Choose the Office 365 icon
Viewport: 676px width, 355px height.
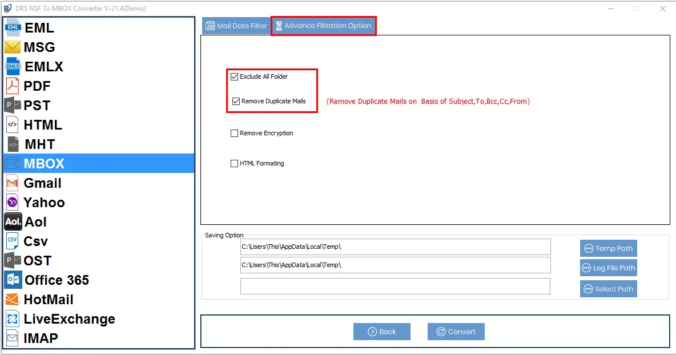(x=13, y=280)
